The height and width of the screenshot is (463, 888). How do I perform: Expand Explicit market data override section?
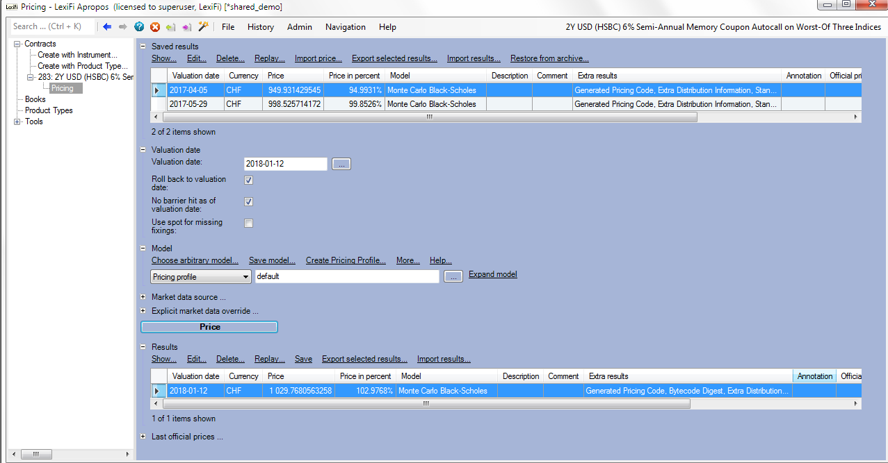[143, 311]
